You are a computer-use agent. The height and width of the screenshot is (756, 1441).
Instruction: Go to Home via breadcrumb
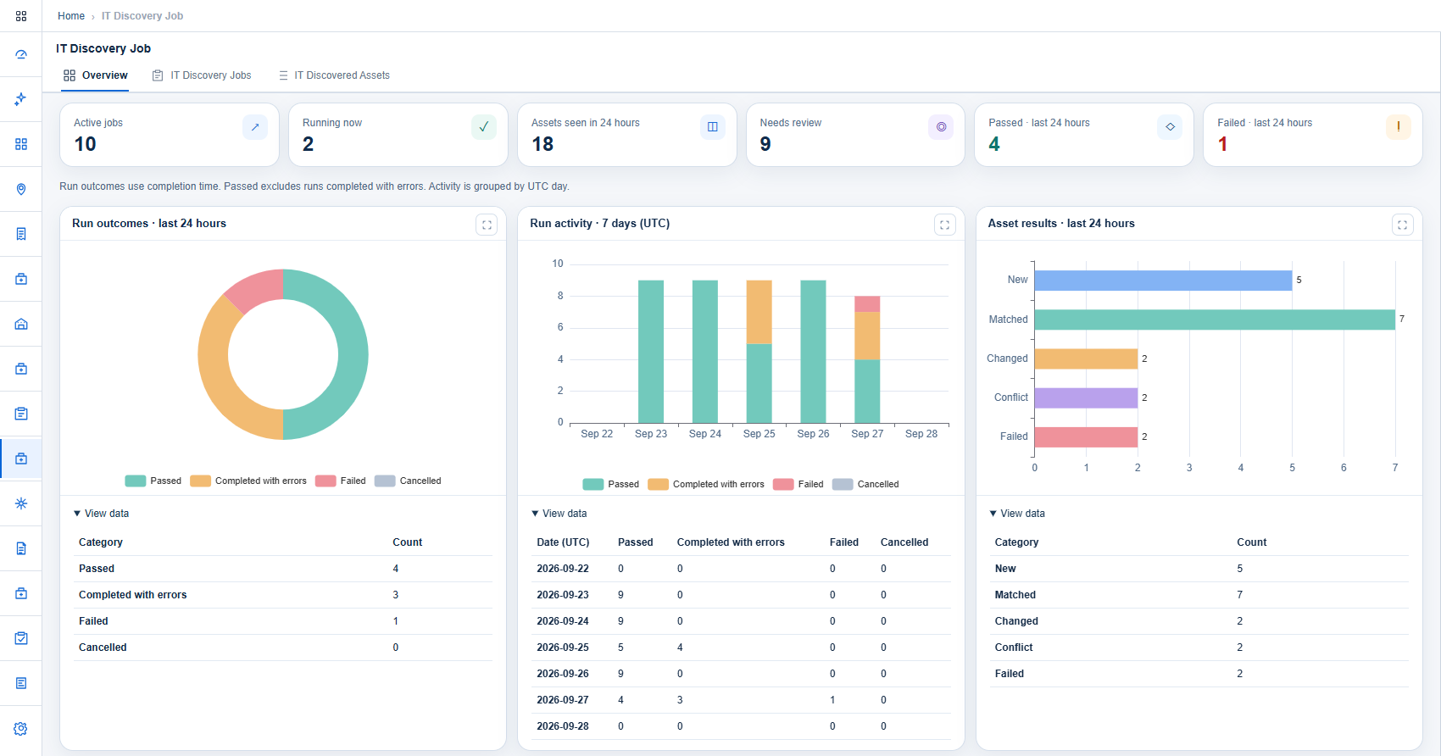[x=71, y=16]
